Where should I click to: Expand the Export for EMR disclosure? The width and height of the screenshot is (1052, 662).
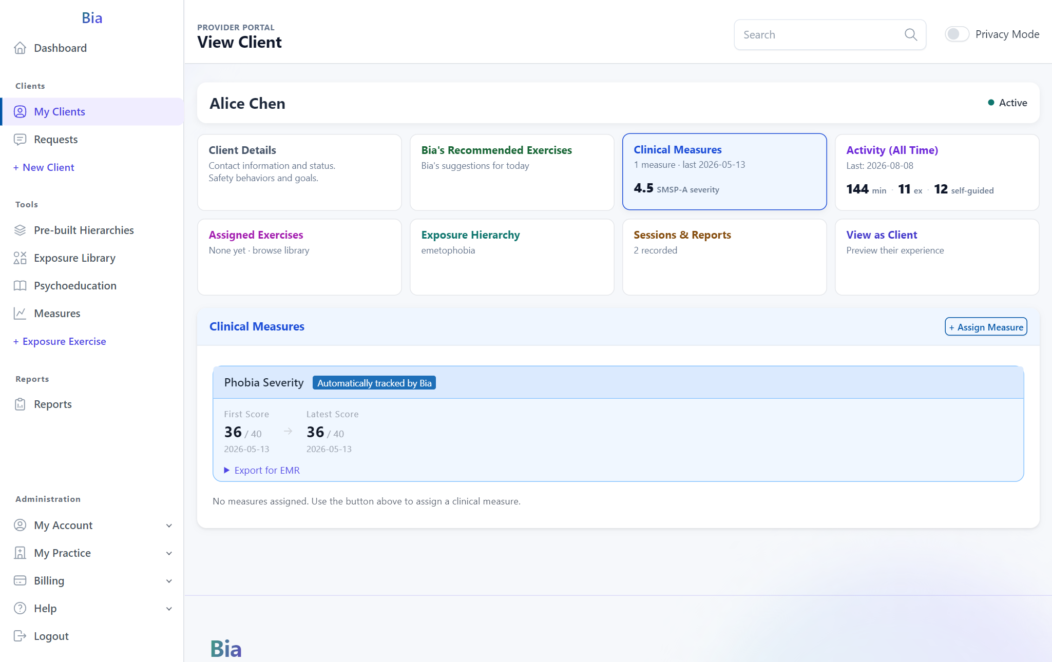click(262, 471)
